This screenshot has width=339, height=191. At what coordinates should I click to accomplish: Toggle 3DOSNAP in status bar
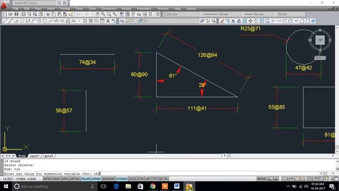point(108,179)
